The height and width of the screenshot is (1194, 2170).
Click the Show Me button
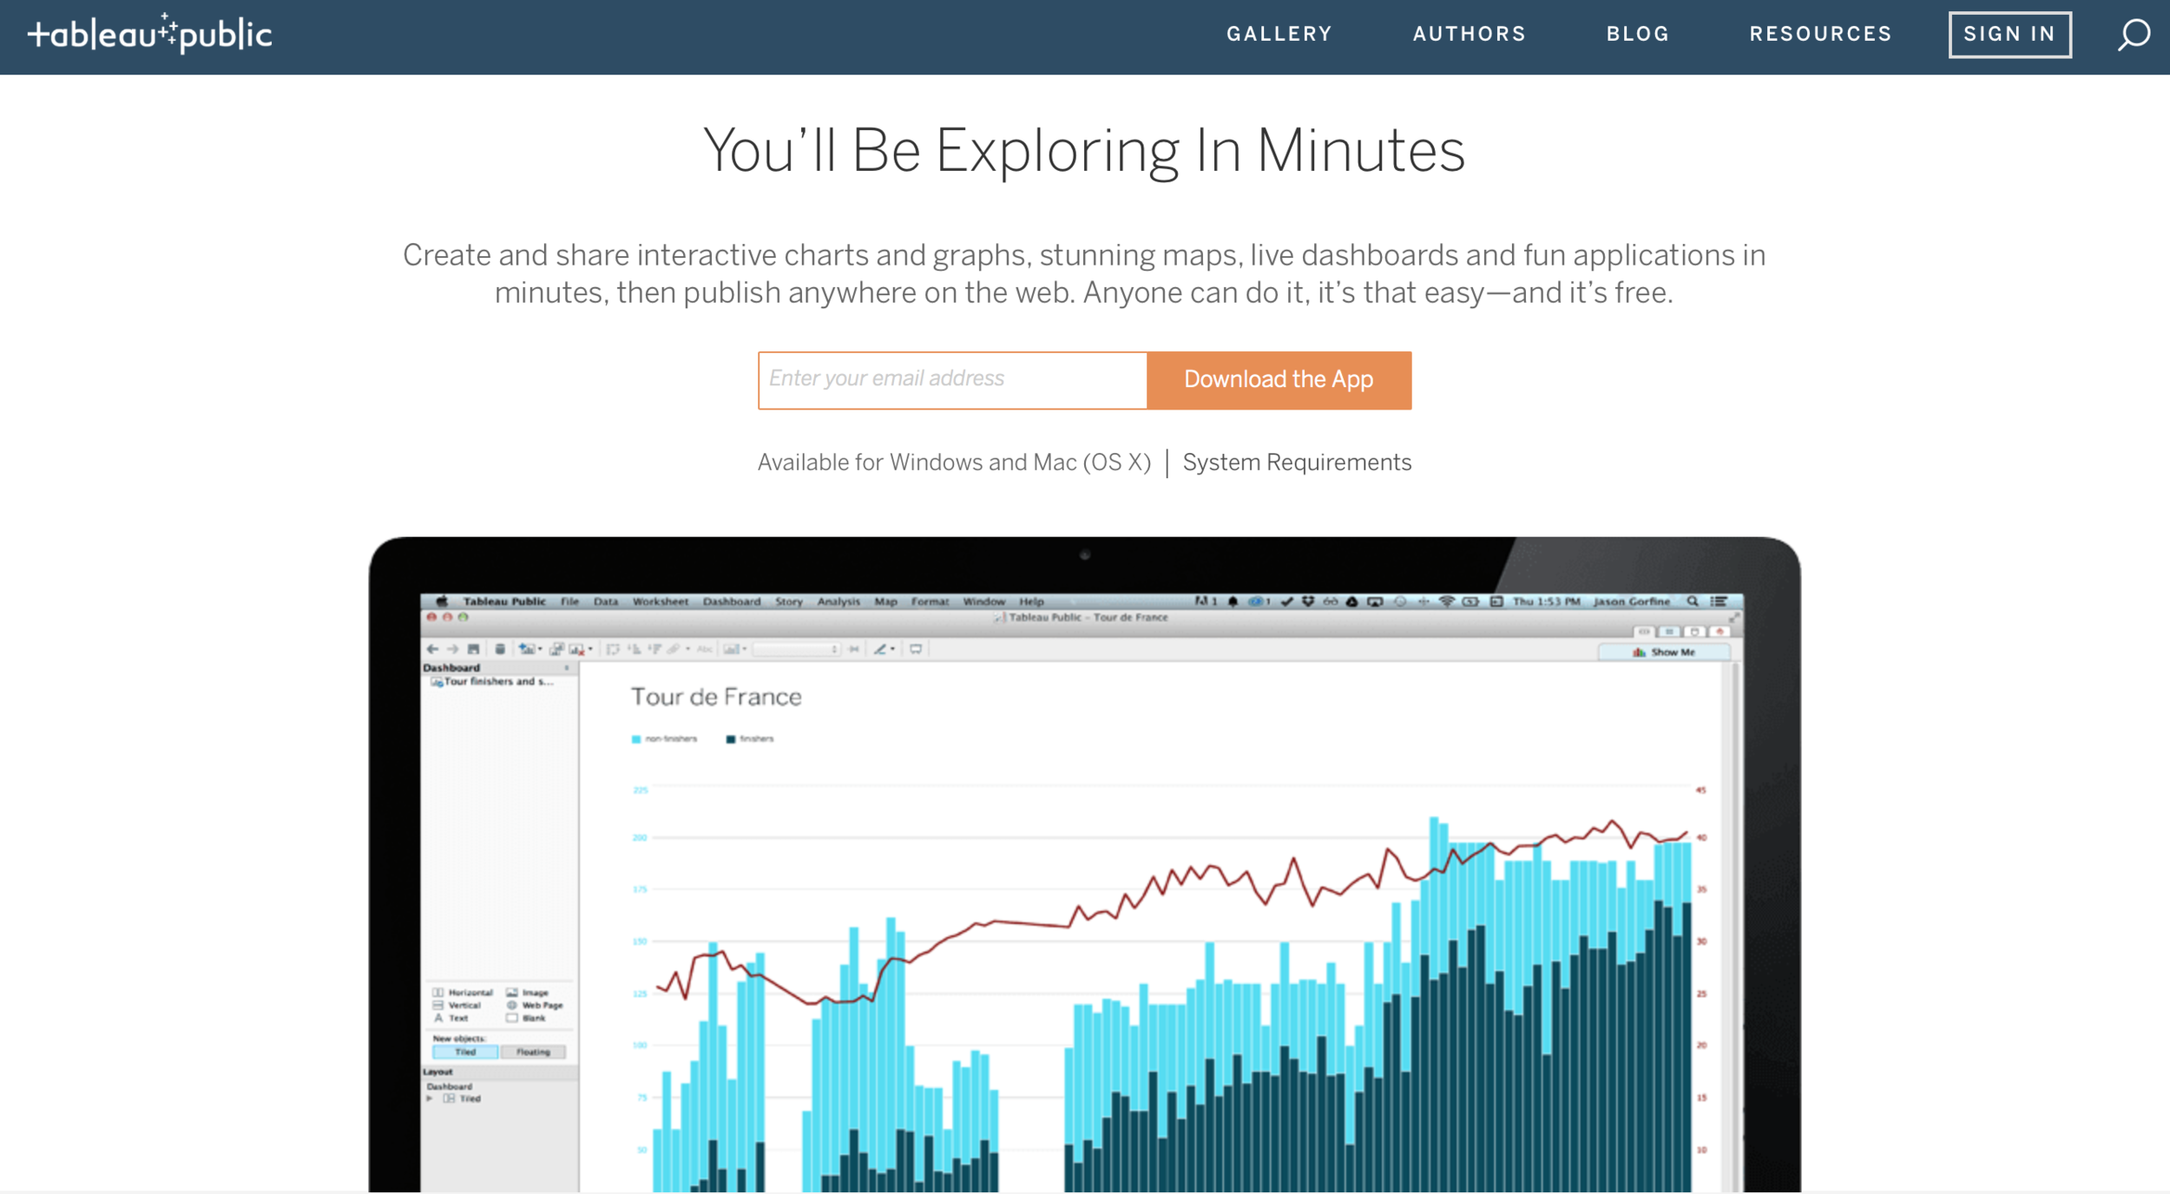(x=1664, y=652)
